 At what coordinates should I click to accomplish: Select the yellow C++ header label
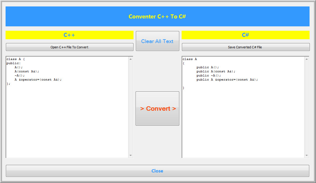tap(70, 35)
